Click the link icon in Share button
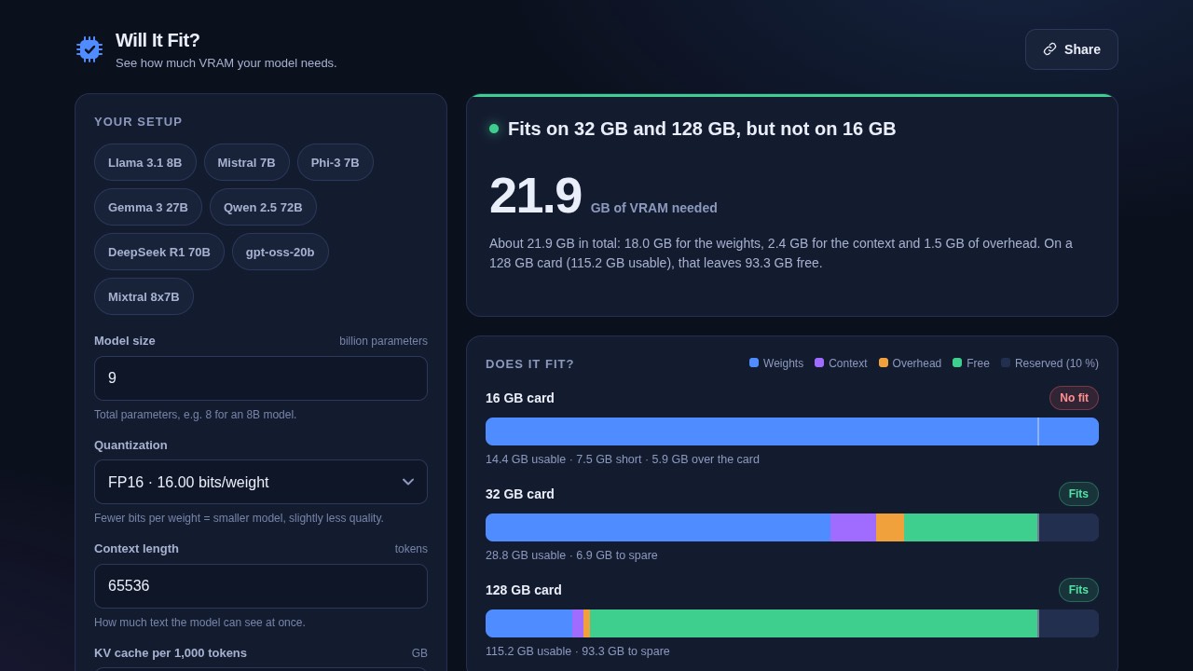Screen dimensions: 1193x671 click(1049, 49)
